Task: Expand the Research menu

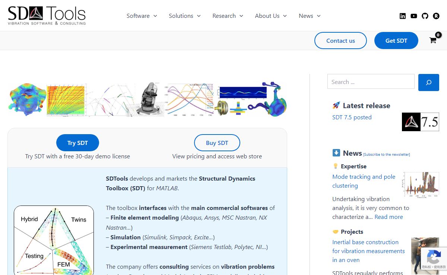Action: point(228,16)
